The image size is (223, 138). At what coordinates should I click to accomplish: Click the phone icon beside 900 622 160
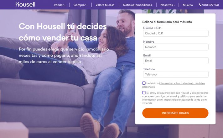point(200,5)
